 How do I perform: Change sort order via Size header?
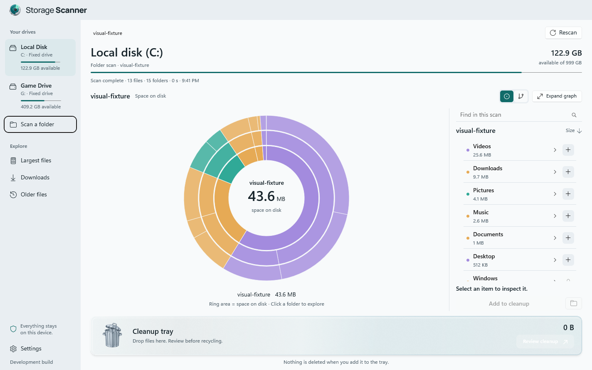[x=573, y=131]
